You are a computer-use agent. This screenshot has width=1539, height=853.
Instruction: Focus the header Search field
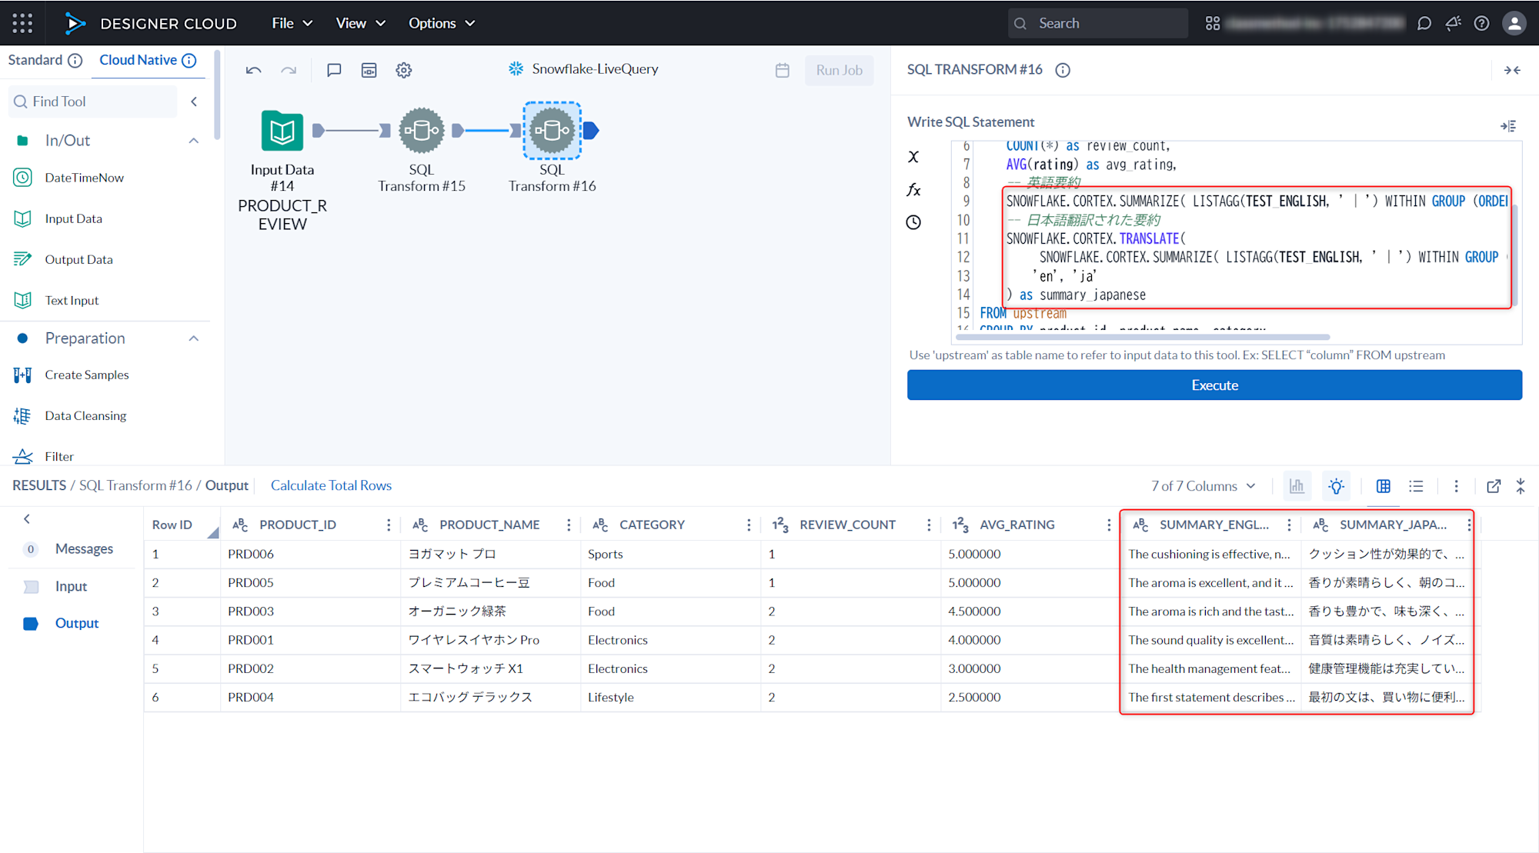click(1098, 23)
